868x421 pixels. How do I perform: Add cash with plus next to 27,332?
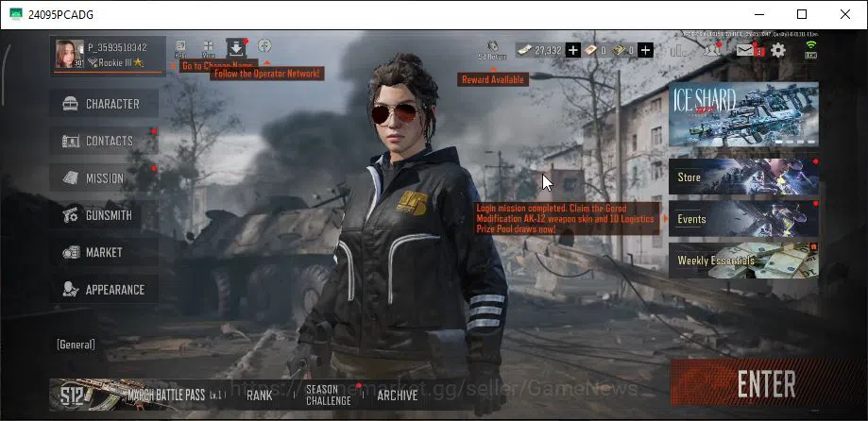[573, 50]
